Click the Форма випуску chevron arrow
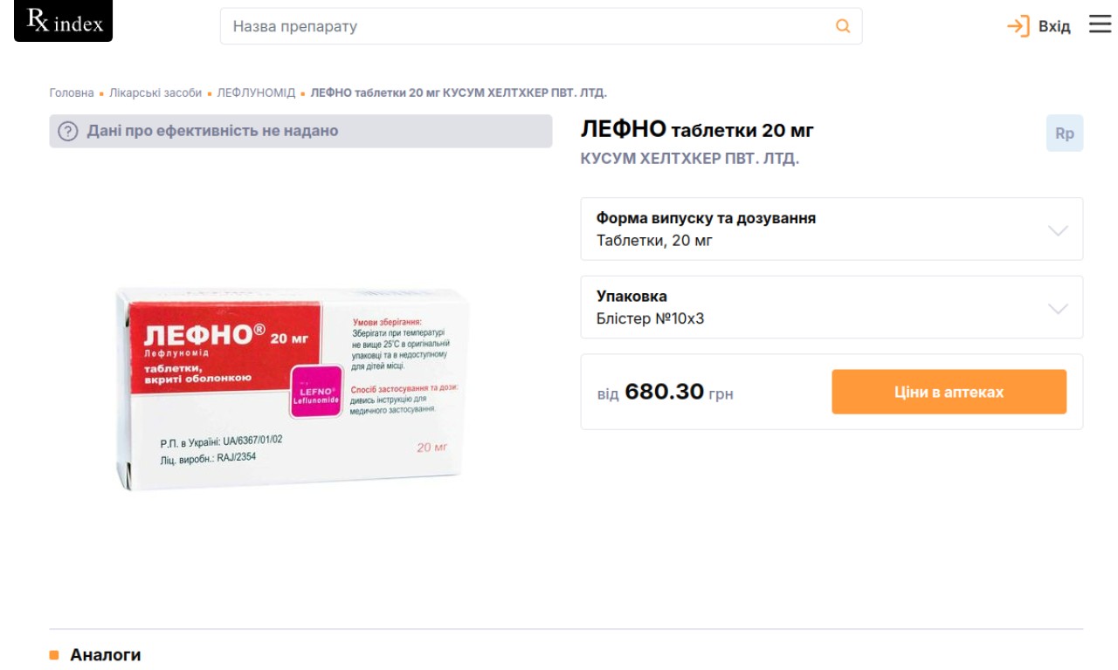Viewport: 1118px width, 670px height. [1058, 230]
